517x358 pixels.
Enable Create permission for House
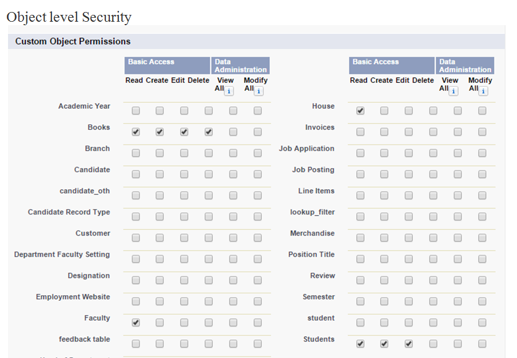pos(384,111)
